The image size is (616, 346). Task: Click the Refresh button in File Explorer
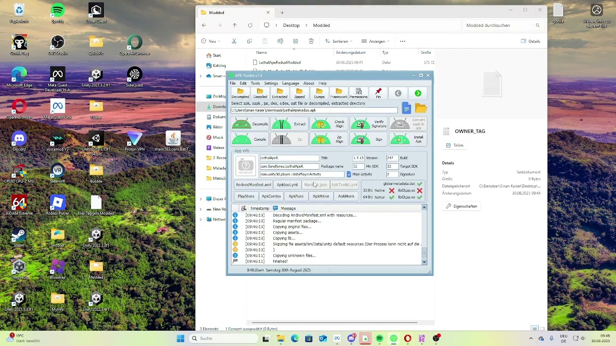tap(250, 25)
